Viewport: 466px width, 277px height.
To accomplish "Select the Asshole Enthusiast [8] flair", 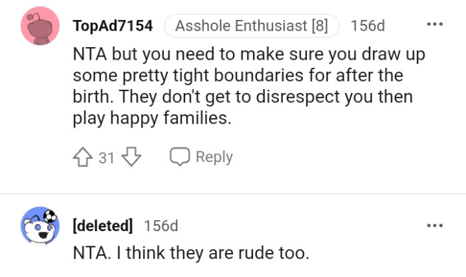I will [252, 27].
